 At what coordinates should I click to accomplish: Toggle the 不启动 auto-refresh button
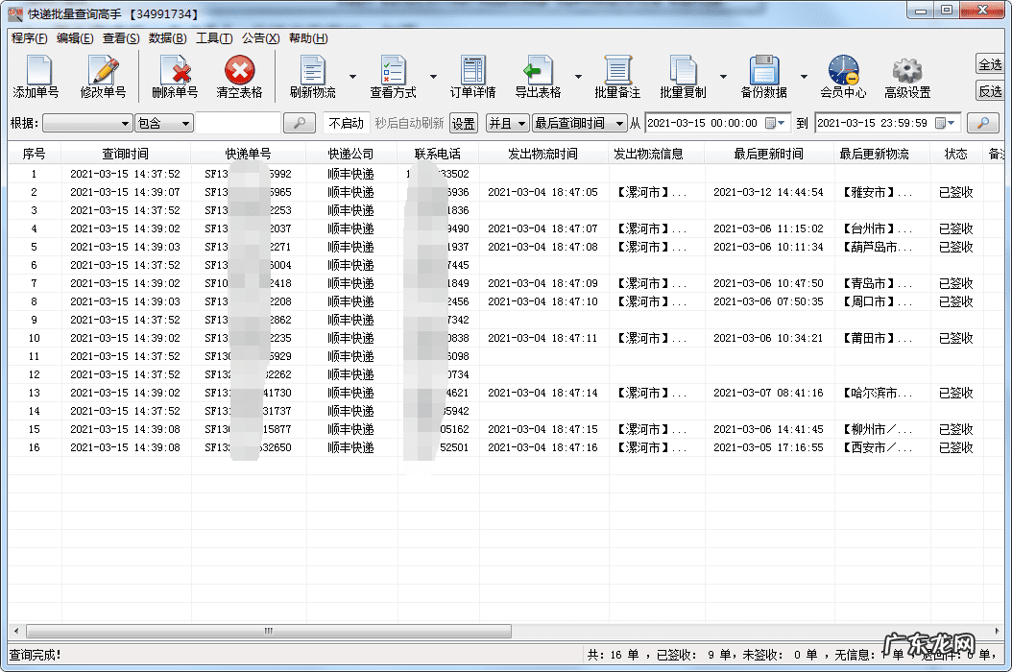[346, 123]
